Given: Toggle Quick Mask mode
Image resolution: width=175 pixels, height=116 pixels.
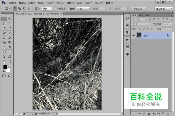Looking at the screenshot, I should (4, 76).
